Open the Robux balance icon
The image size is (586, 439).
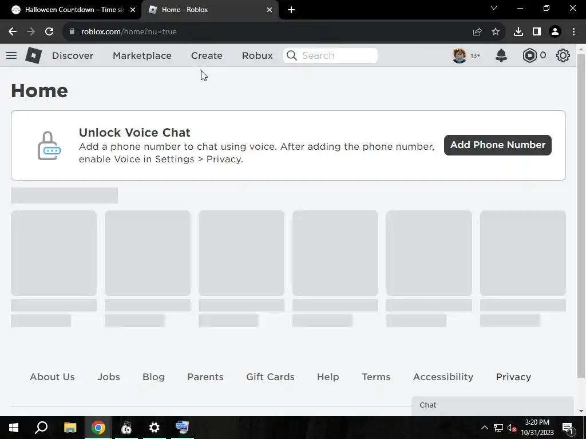[529, 55]
